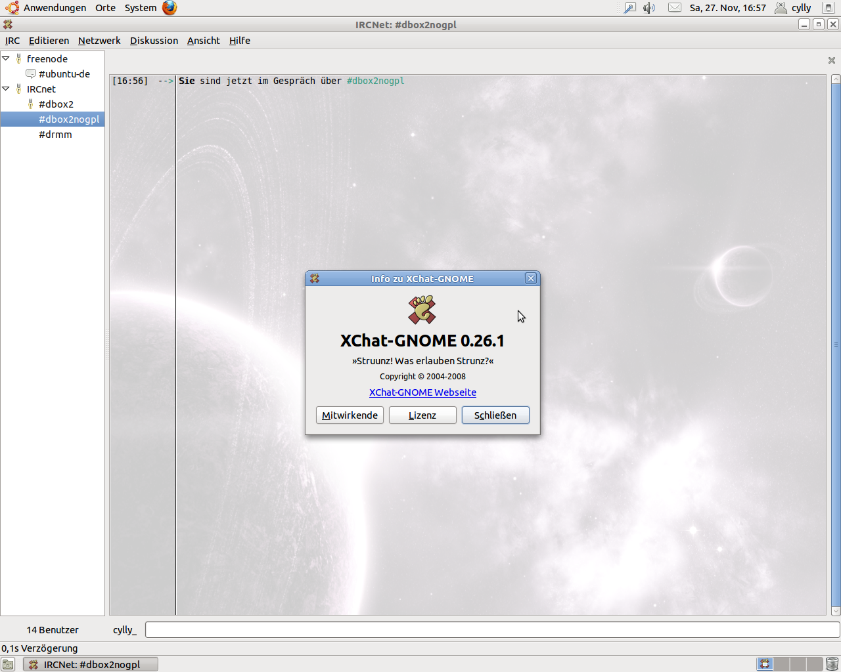Select the #drmm channel
This screenshot has width=841, height=672.
tap(55, 134)
